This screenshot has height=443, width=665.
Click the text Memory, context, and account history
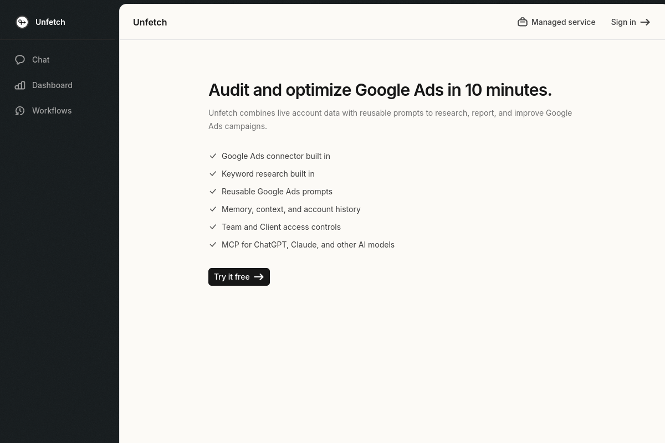click(x=291, y=209)
